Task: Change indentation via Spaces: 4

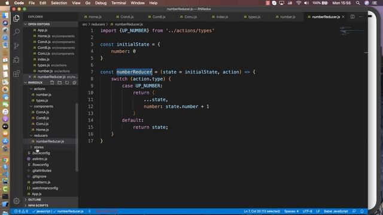Action: pos(291,211)
